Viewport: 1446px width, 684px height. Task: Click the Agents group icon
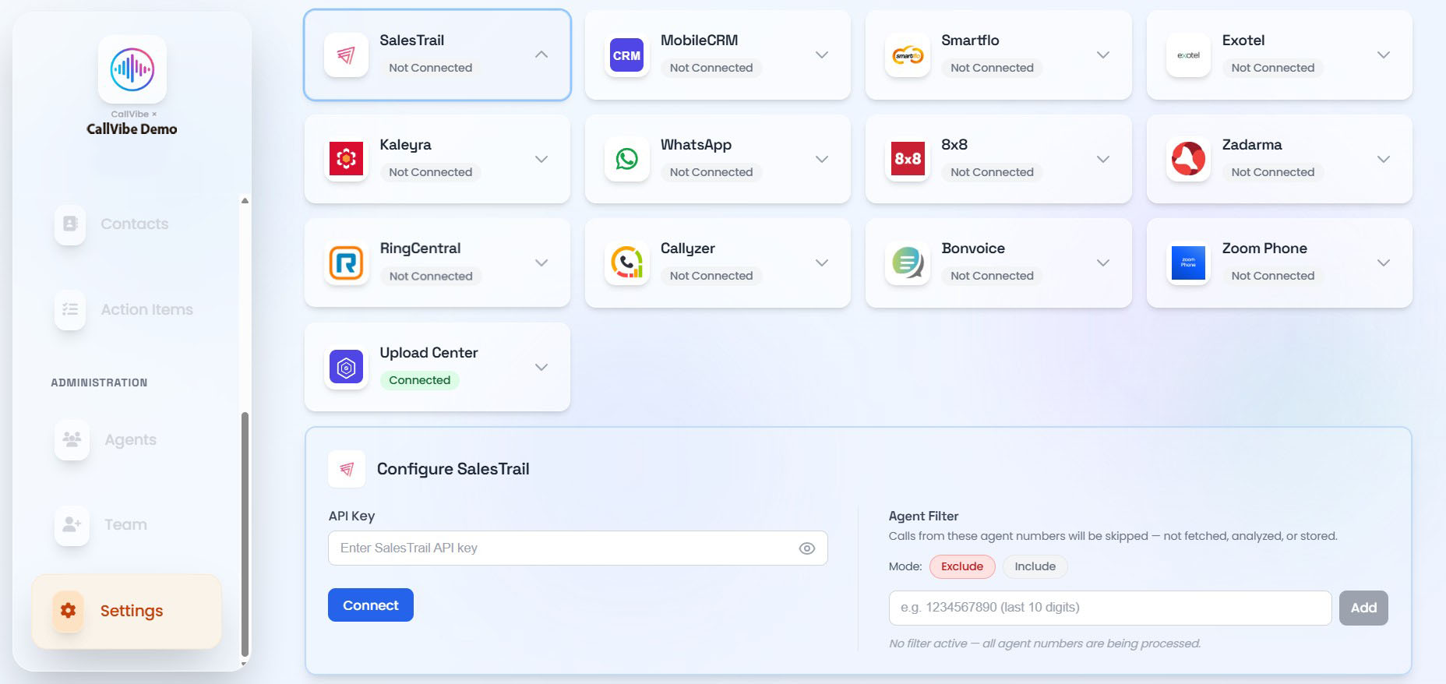point(72,439)
